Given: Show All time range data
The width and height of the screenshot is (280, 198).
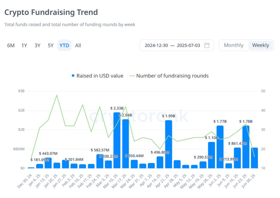Looking at the screenshot, I should tap(78, 46).
